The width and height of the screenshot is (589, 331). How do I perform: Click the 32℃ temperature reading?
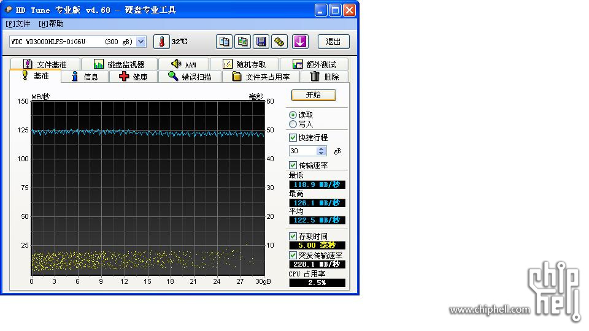(x=180, y=42)
